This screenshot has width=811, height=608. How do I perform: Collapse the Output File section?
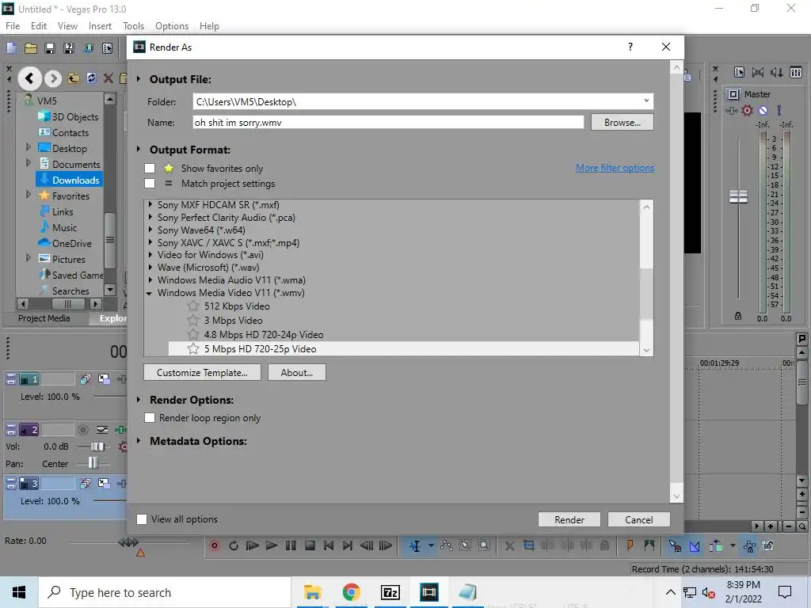139,79
